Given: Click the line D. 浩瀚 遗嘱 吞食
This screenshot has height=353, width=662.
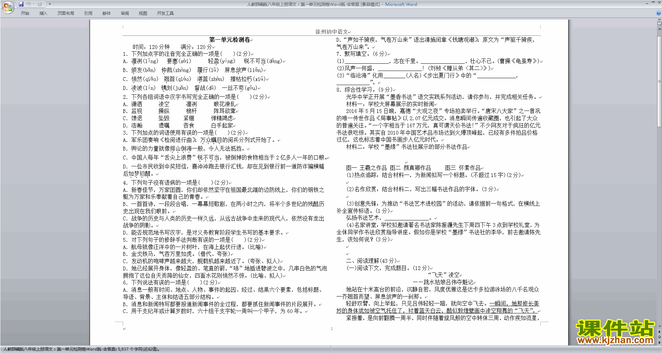Looking at the screenshot, I should (178, 125).
